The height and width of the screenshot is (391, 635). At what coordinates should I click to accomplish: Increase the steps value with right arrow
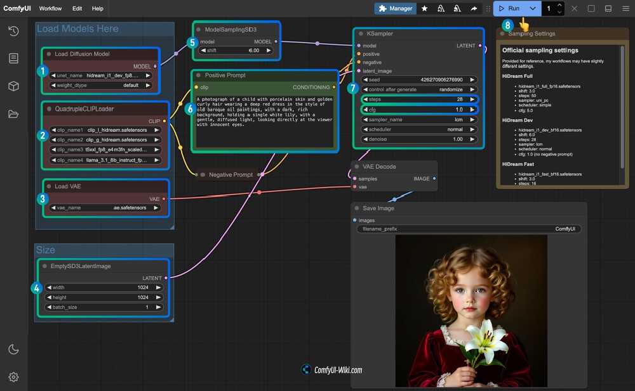click(x=472, y=99)
